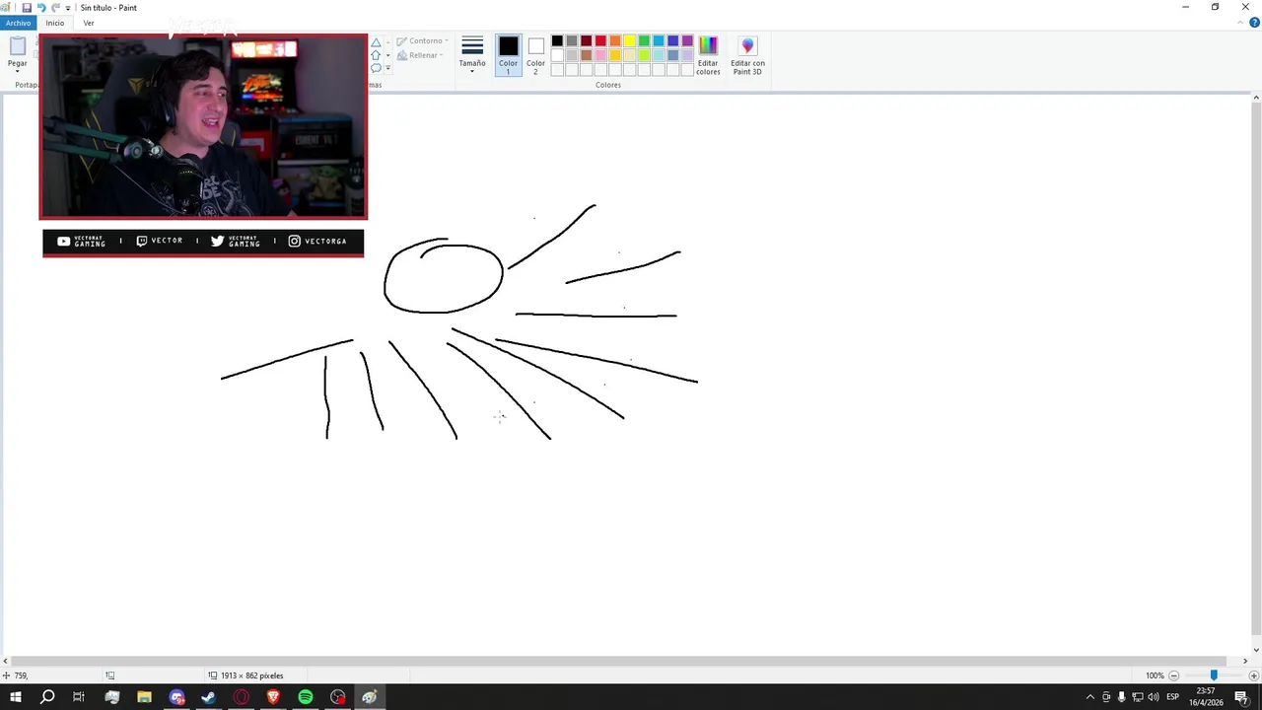Expand the full shapes gallery

coord(387,68)
